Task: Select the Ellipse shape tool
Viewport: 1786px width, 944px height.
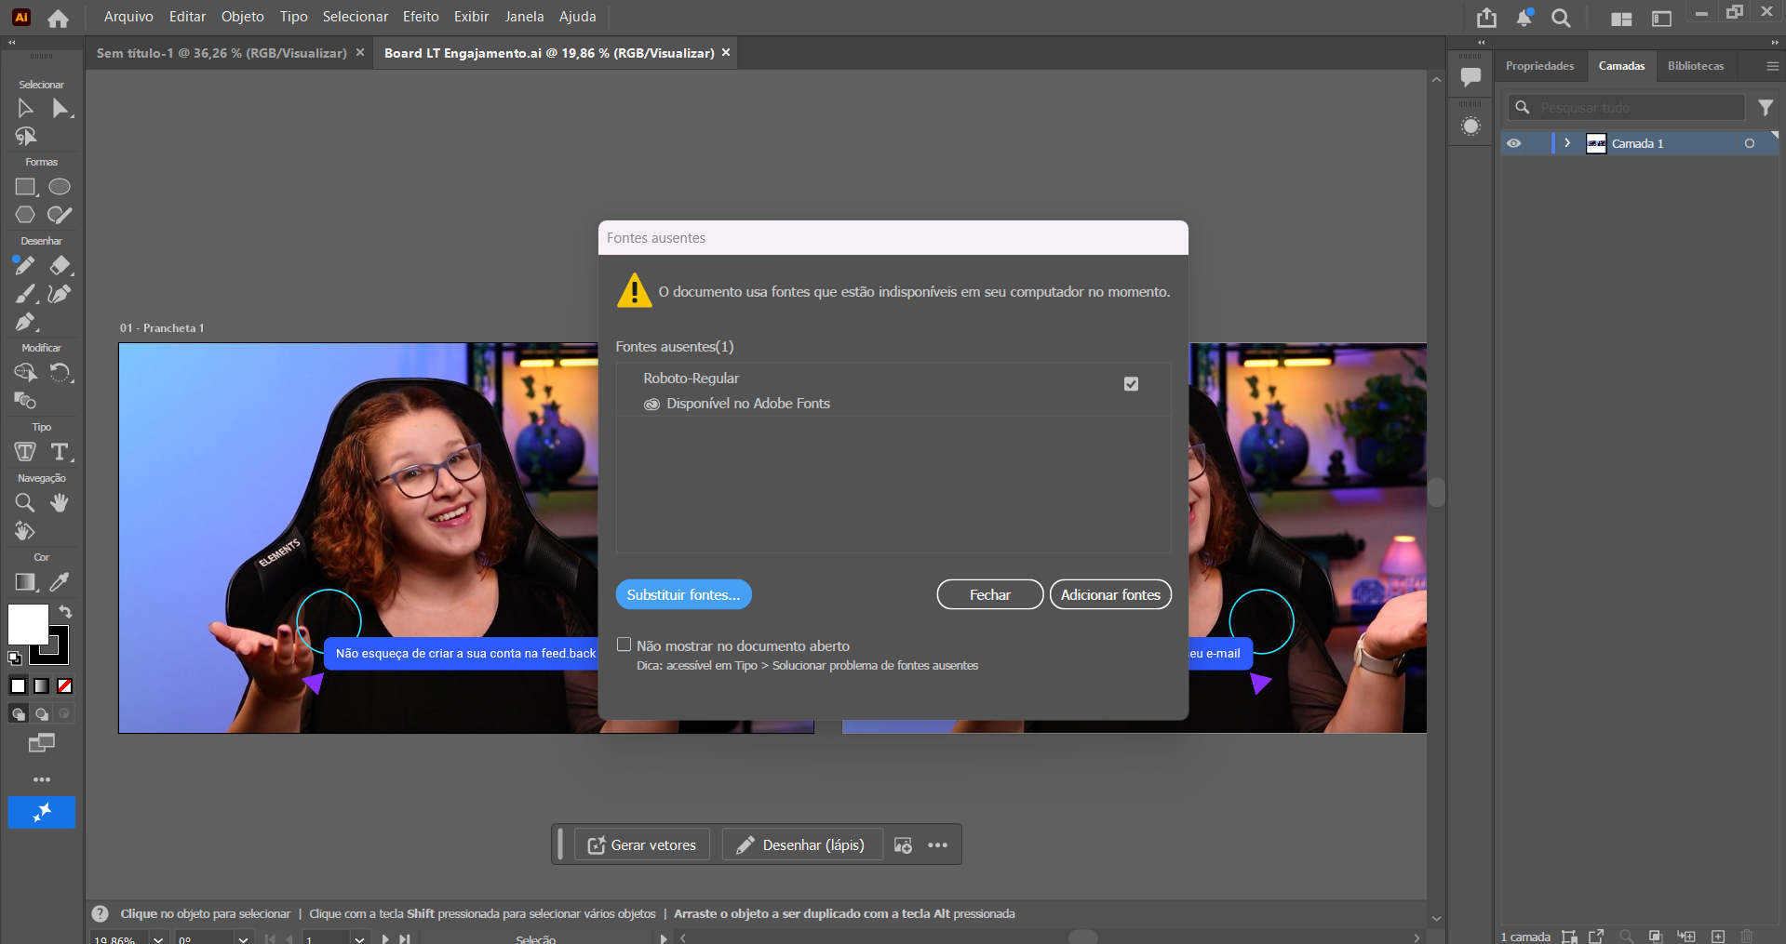Action: (60, 187)
